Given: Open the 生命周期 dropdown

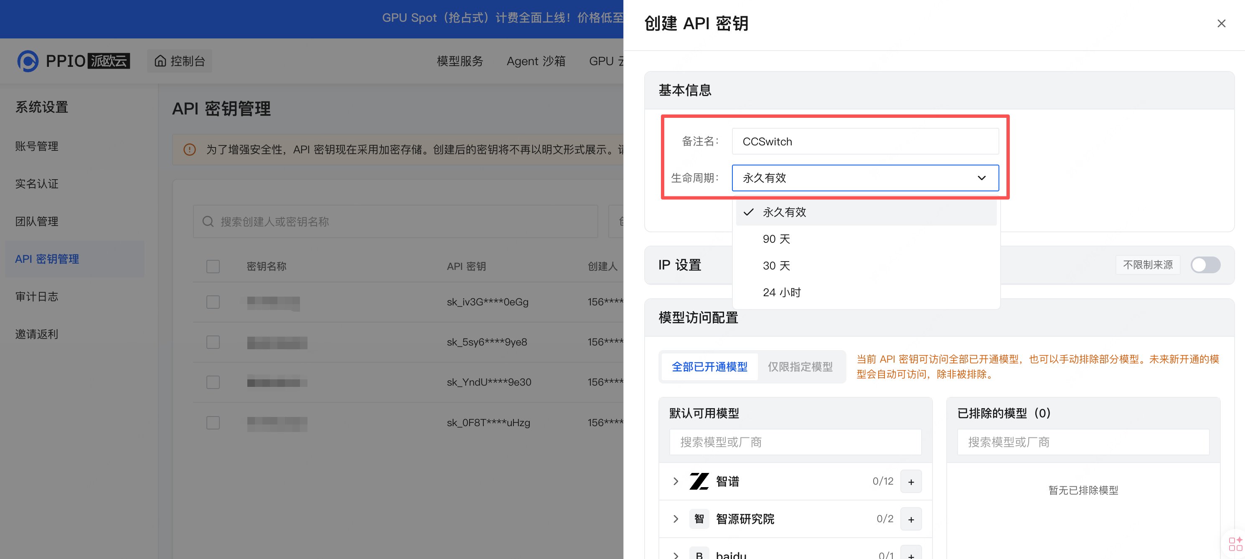Looking at the screenshot, I should point(865,178).
